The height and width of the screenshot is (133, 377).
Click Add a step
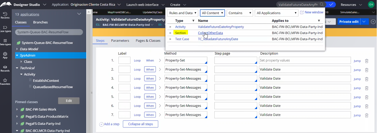coord(109,124)
